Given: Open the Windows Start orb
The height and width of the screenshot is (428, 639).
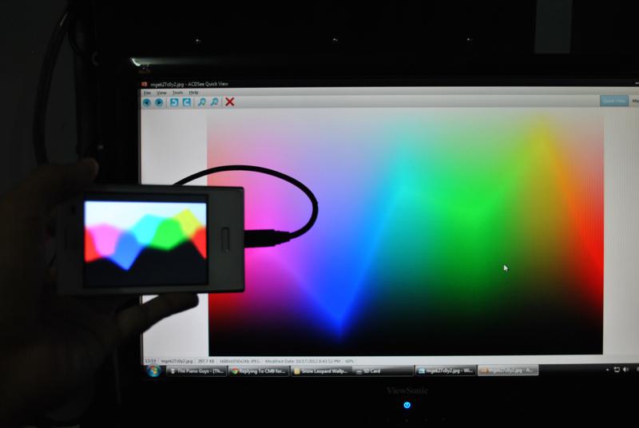Looking at the screenshot, I should tap(153, 371).
